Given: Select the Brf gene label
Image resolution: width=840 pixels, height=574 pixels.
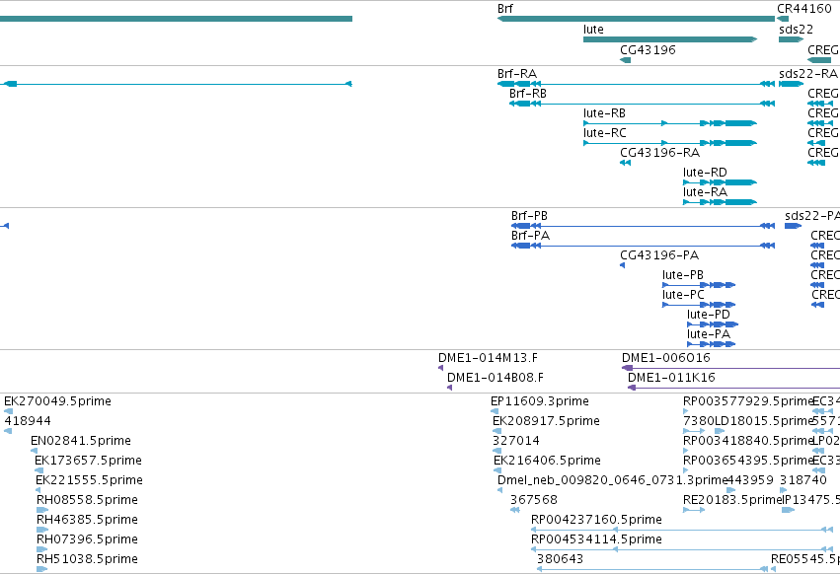Looking at the screenshot, I should coord(504,9).
